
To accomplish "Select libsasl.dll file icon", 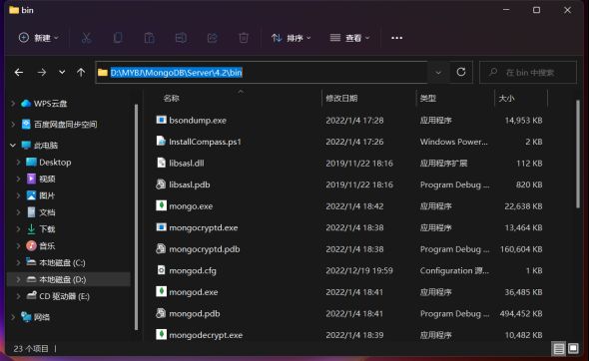I will click(161, 163).
